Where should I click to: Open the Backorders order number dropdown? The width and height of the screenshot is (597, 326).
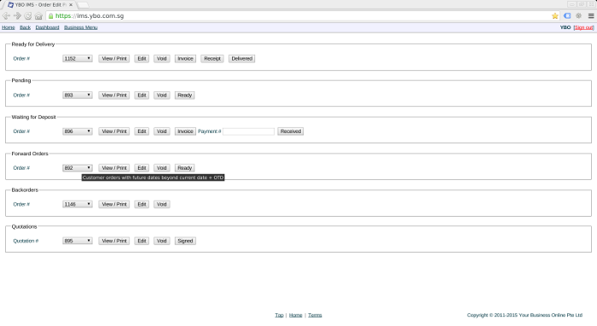pos(78,205)
